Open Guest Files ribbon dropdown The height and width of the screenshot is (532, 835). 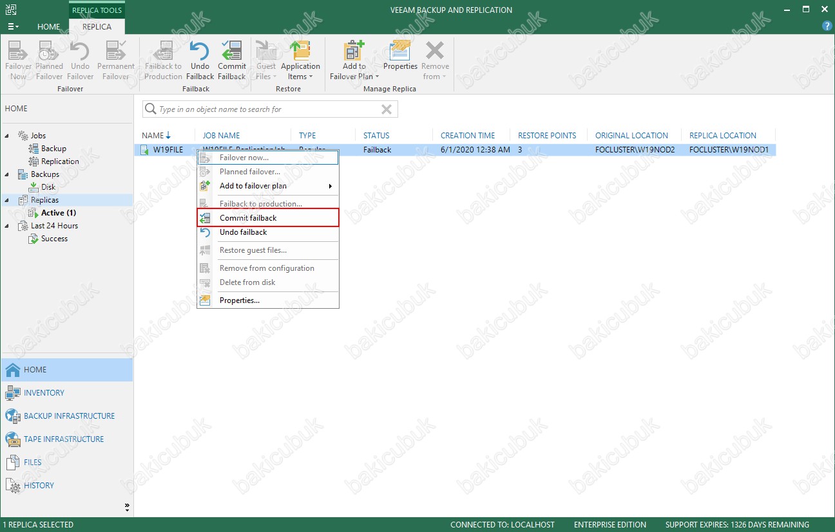point(265,60)
